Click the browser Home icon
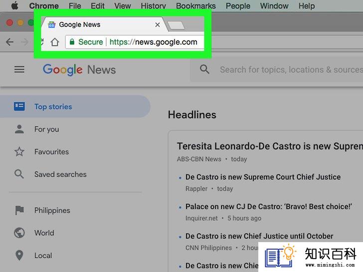 pyautogui.click(x=55, y=42)
